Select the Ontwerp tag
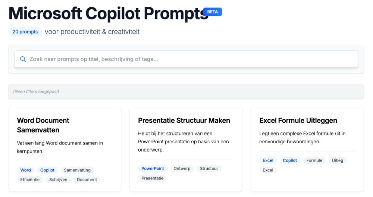This screenshot has height=197, width=373. [182, 168]
